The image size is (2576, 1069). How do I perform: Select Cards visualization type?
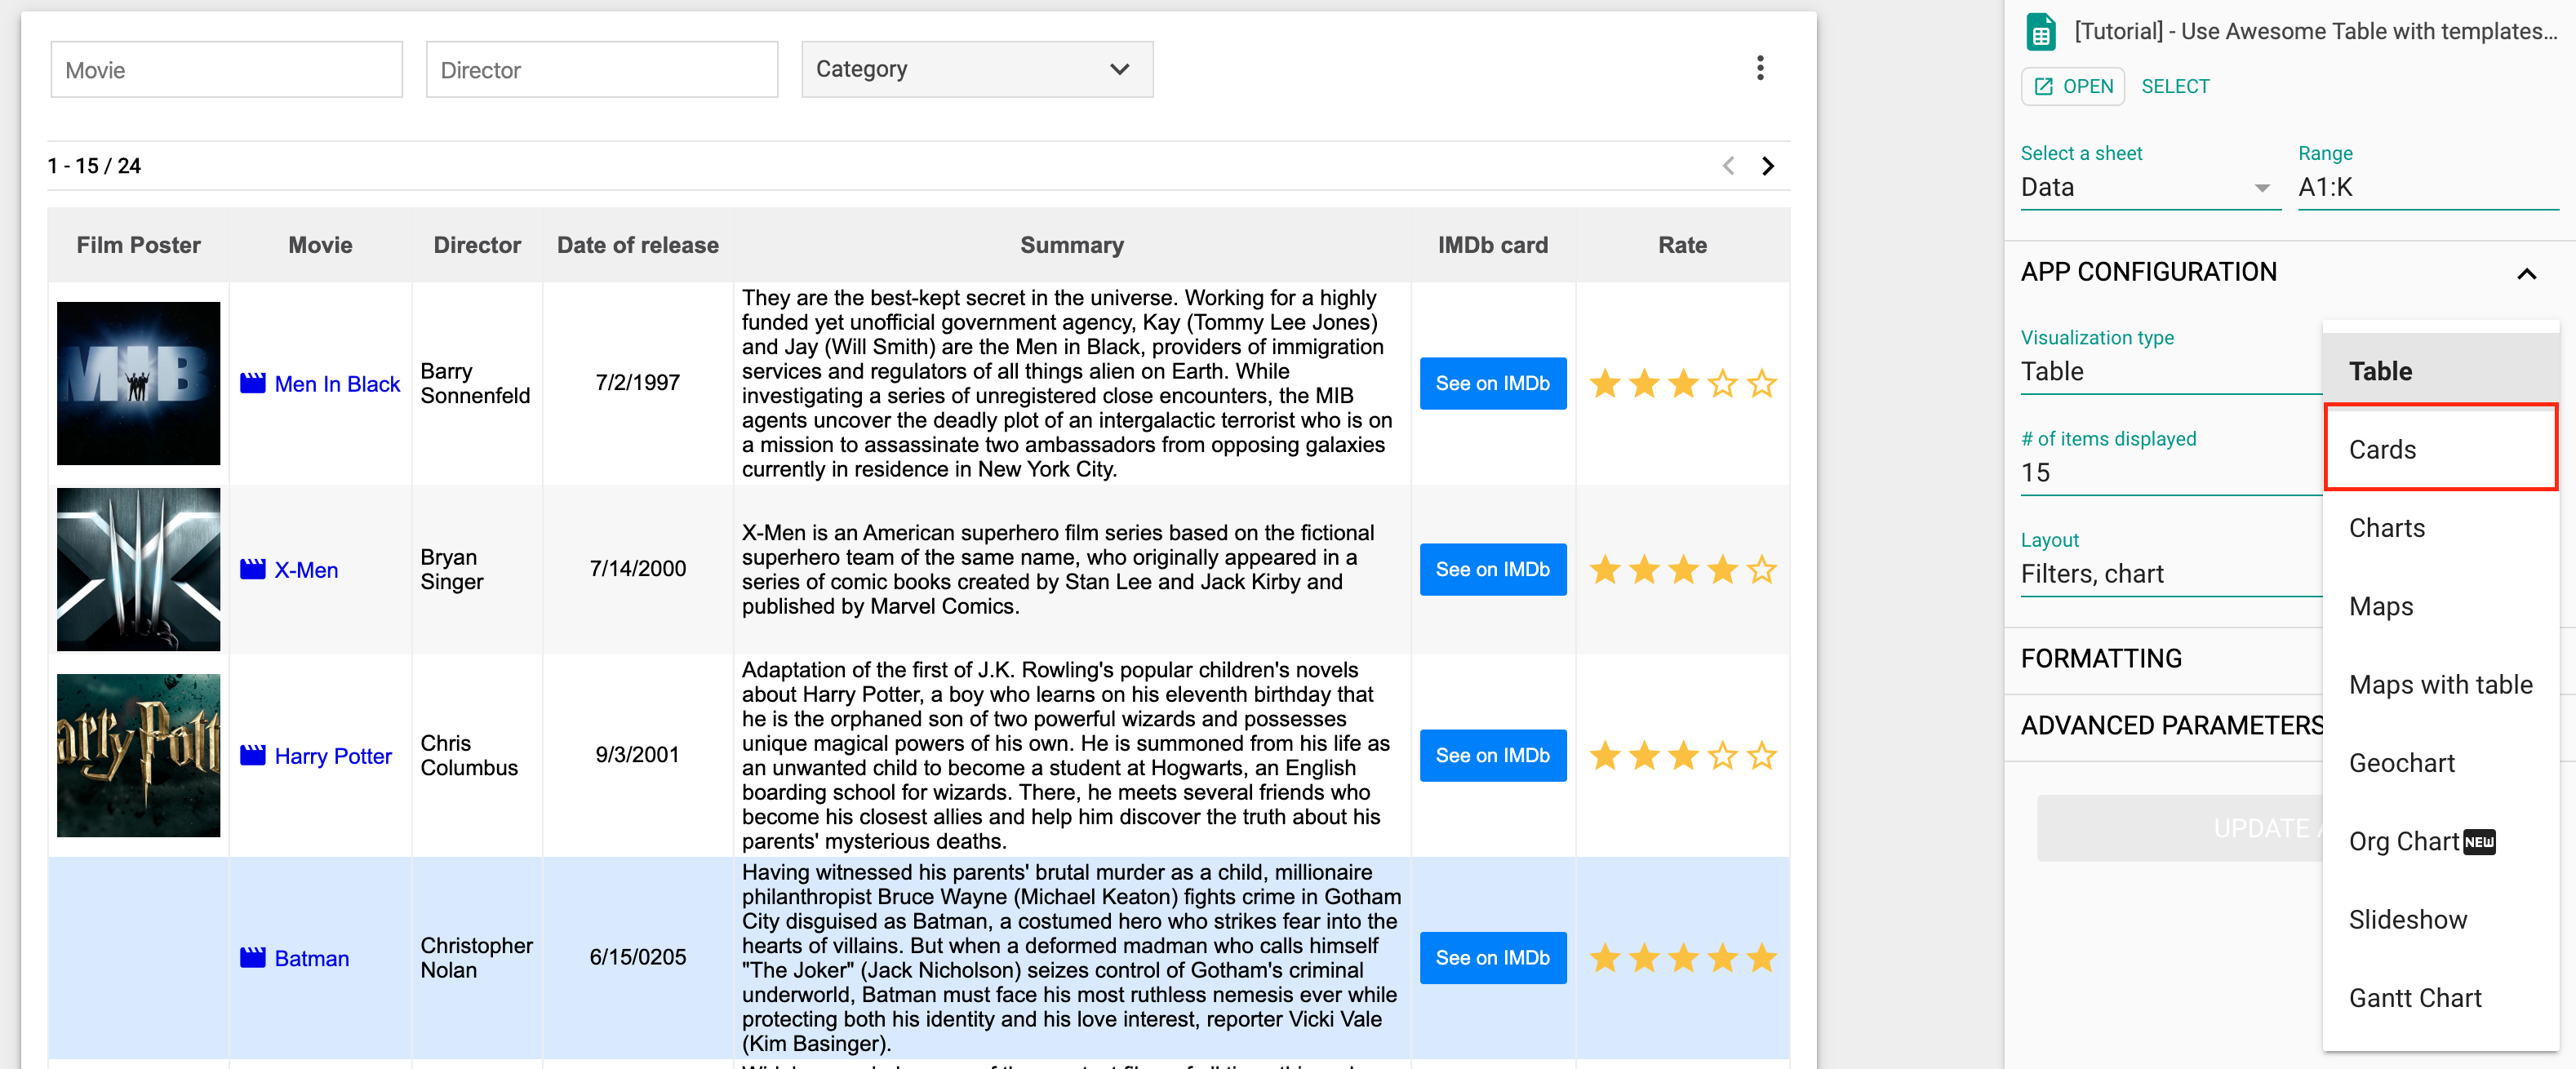coord(2441,449)
